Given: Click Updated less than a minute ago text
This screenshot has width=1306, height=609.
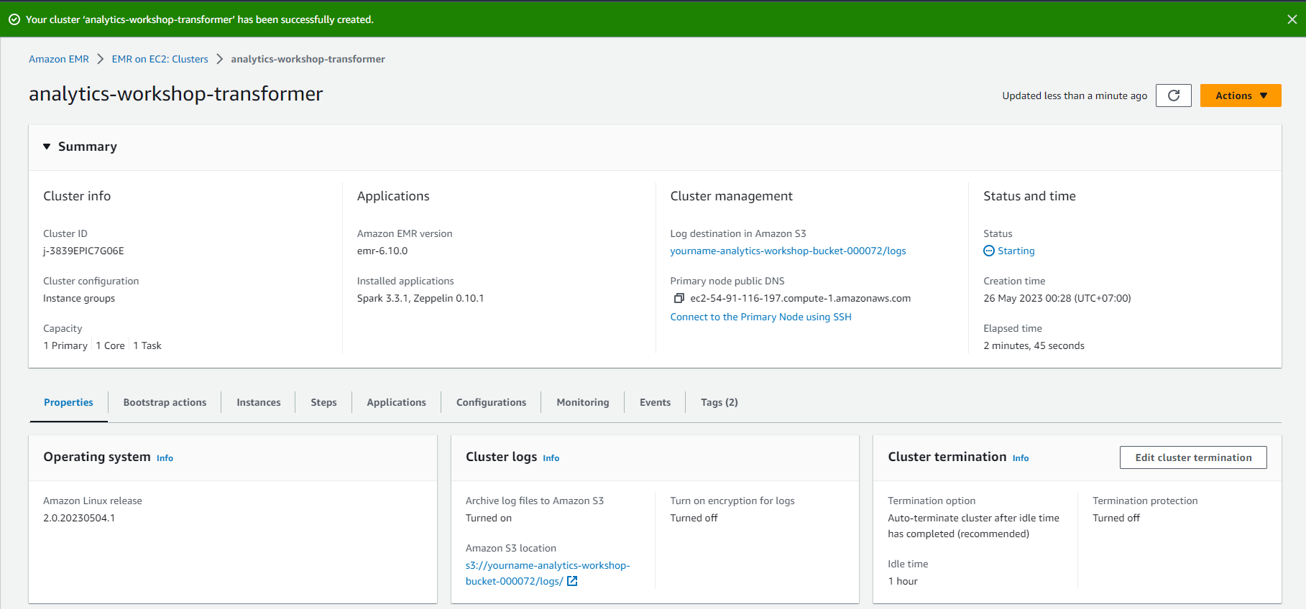Looking at the screenshot, I should tap(1075, 96).
